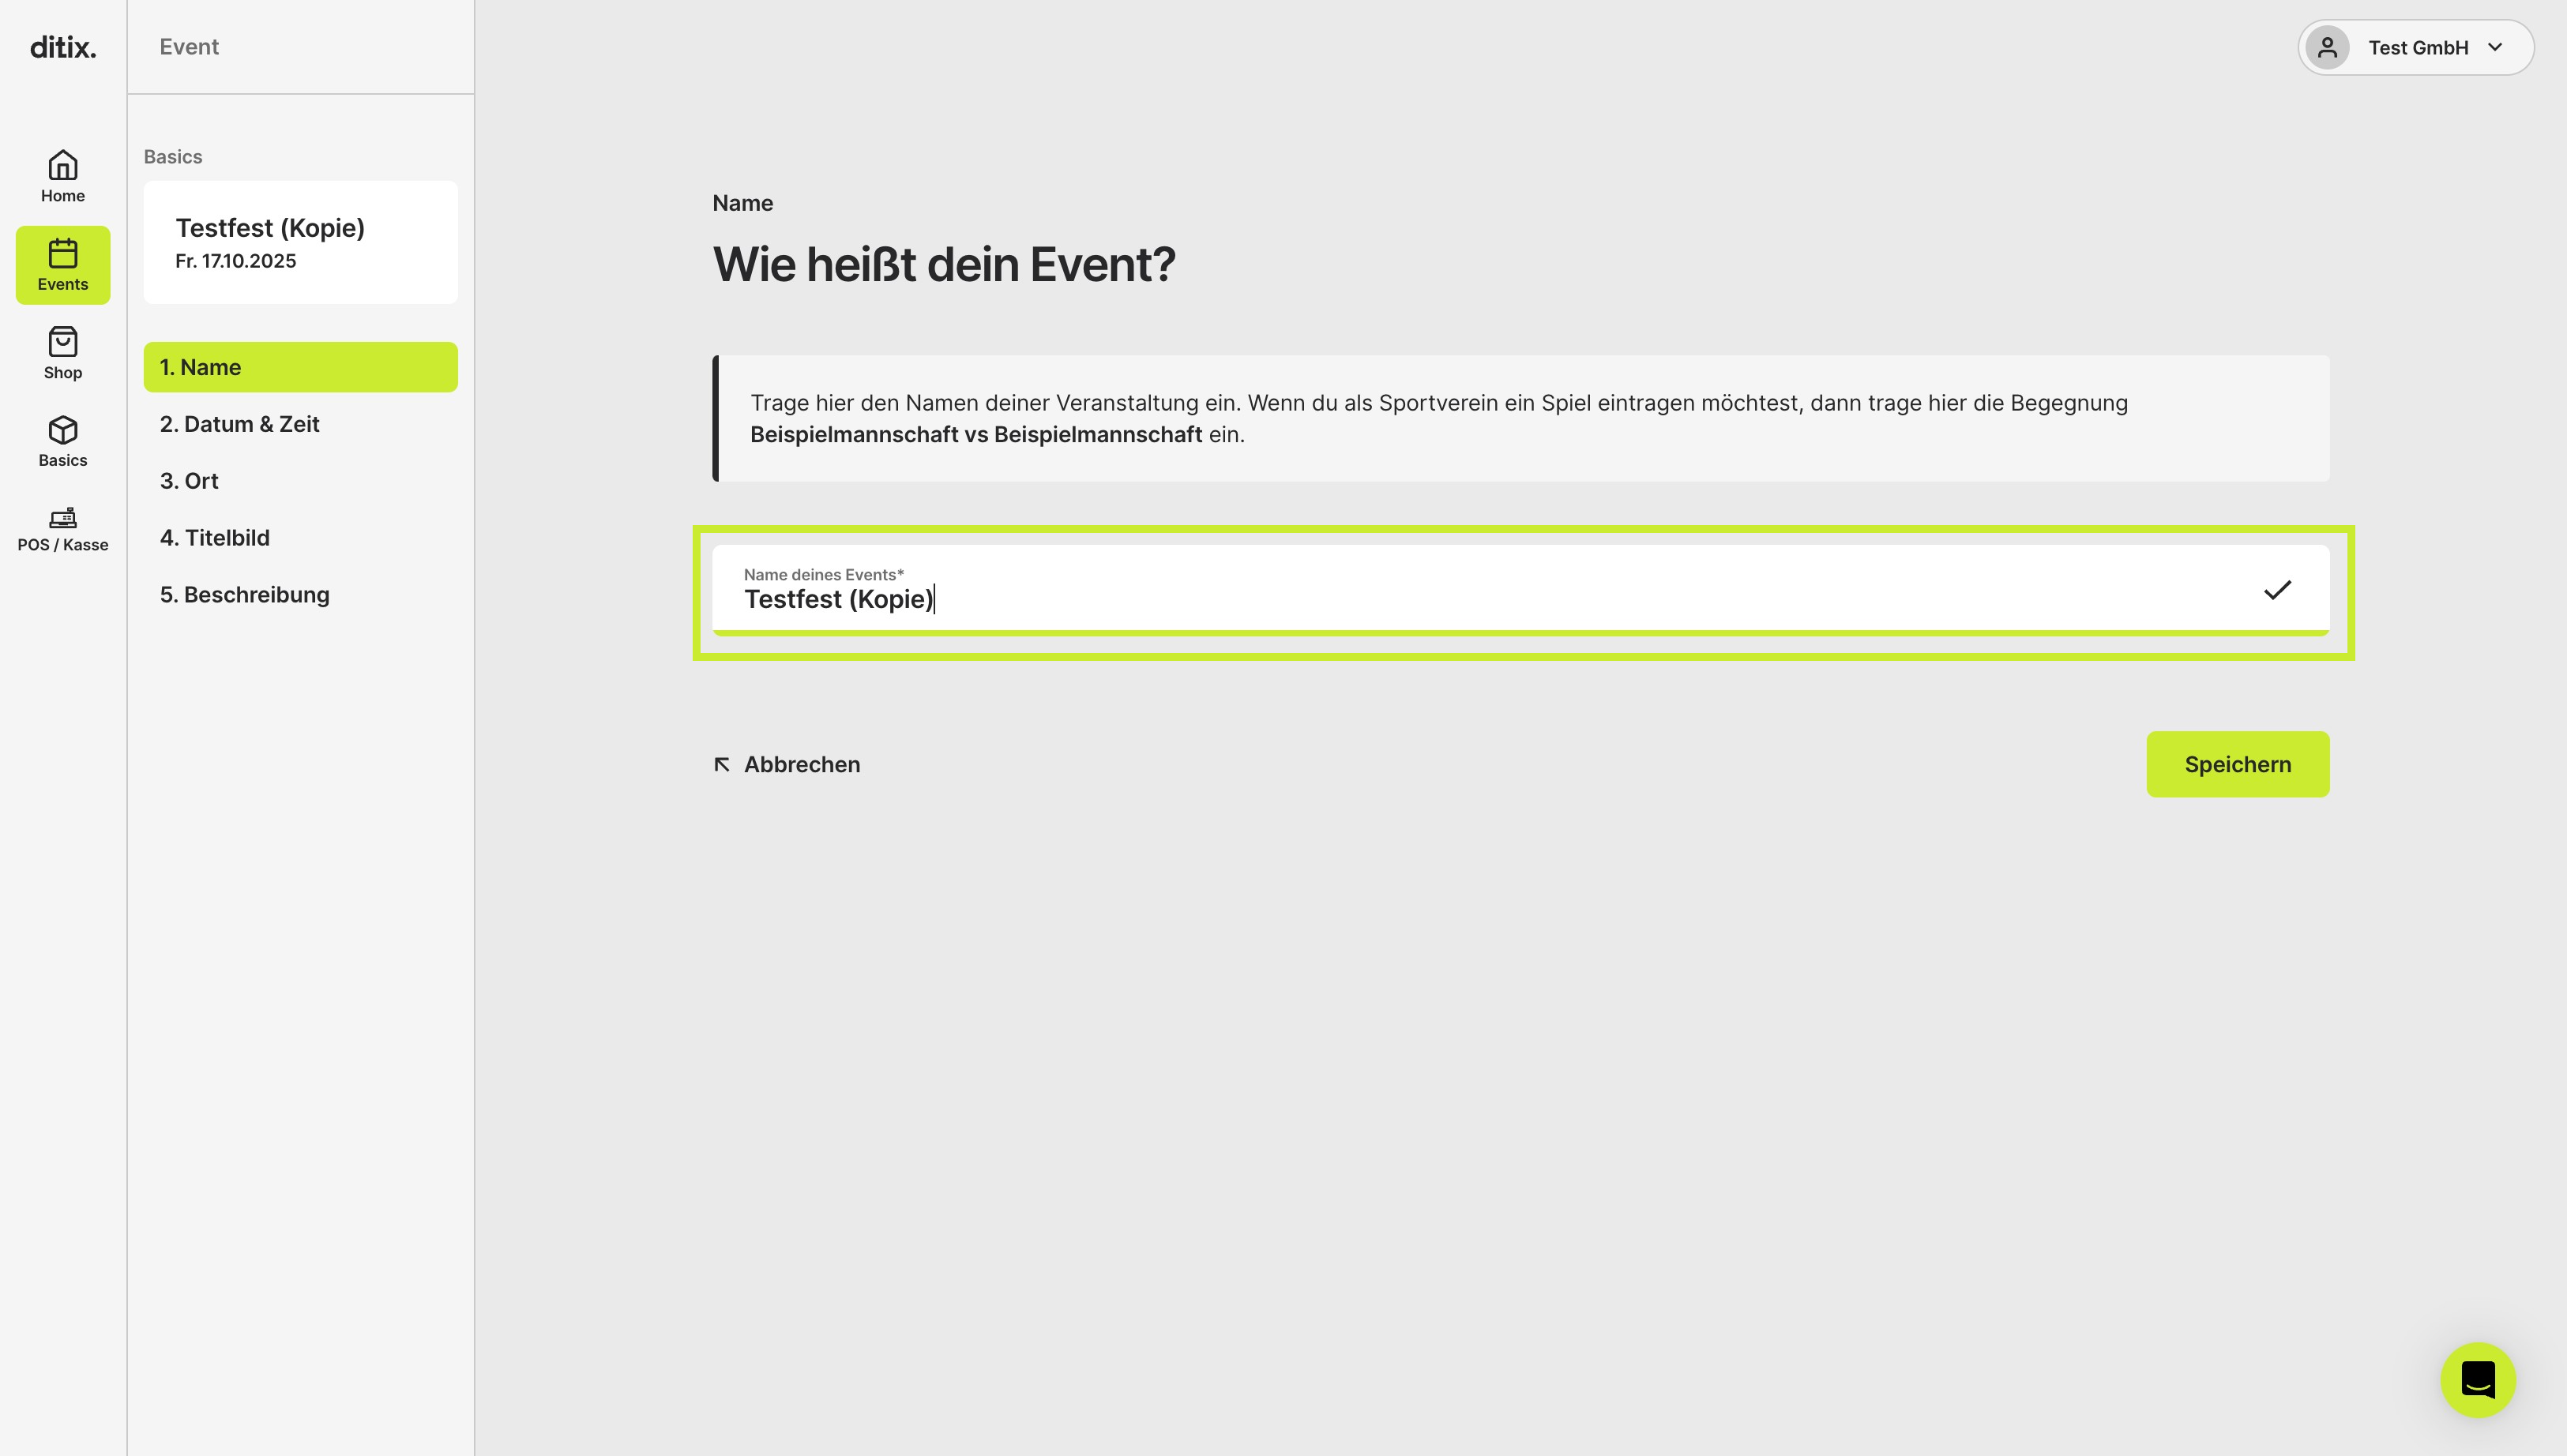Cancel via the Abbrechen link
Screen dimensions: 2567x1456
[787, 765]
